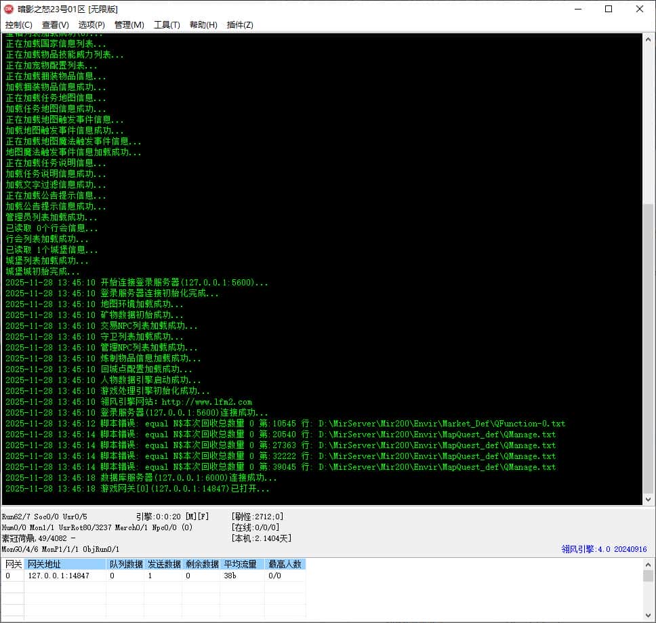Click the 剩余数据 column header
Screen dimensions: 656x623
pos(202,564)
